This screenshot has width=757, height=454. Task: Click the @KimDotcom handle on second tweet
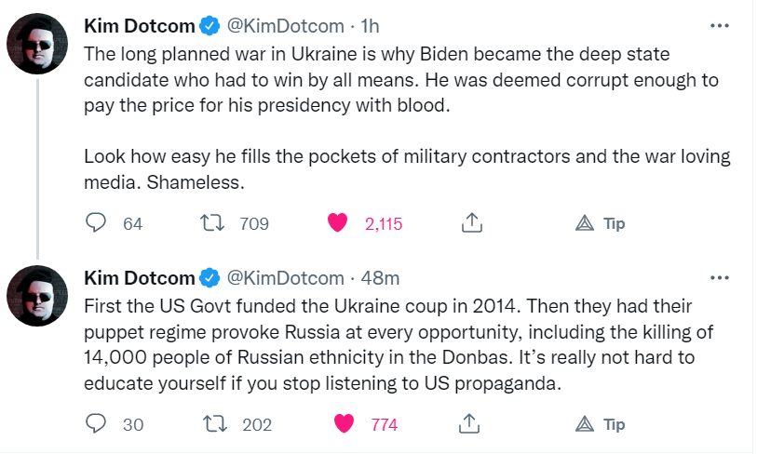point(285,277)
